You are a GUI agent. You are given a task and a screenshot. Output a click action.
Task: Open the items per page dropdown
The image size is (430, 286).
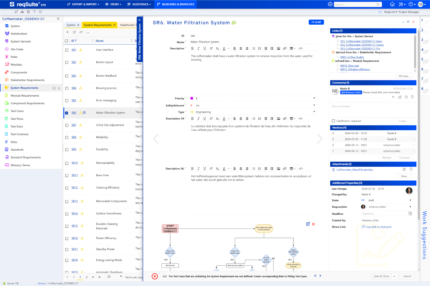pos(121,277)
